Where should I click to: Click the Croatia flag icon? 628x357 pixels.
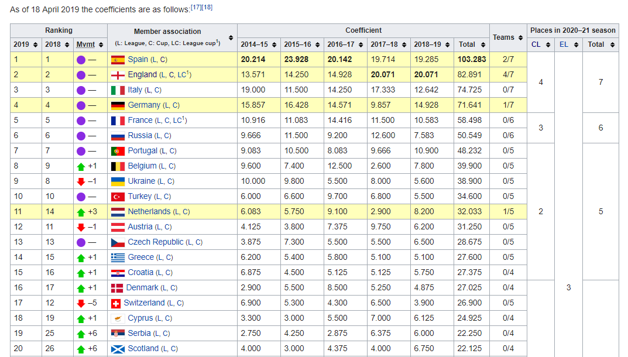pos(118,273)
